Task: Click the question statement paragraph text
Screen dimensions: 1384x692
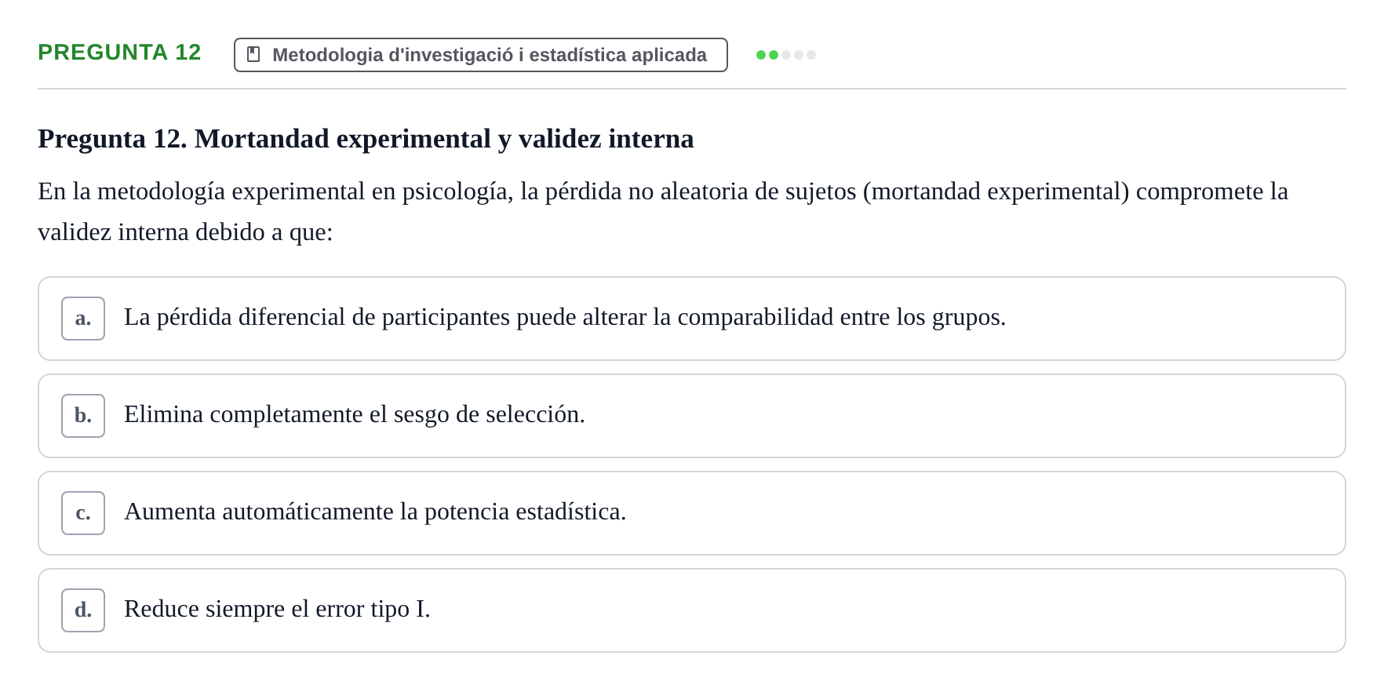Action: pyautogui.click(x=663, y=212)
